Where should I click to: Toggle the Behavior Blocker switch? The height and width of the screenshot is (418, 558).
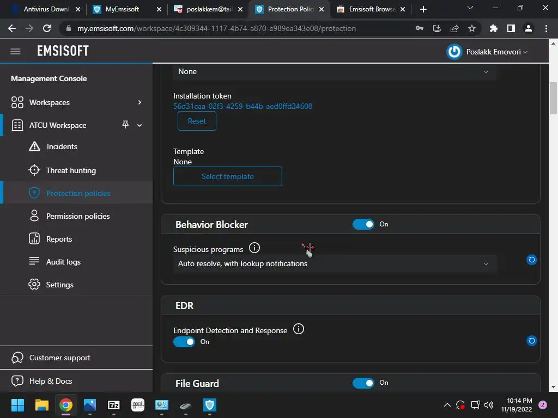[363, 224]
